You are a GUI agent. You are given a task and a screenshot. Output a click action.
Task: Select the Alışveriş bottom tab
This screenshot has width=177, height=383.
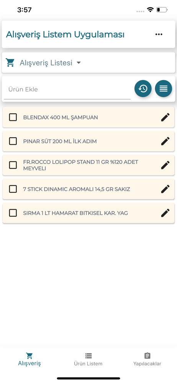tap(29, 359)
